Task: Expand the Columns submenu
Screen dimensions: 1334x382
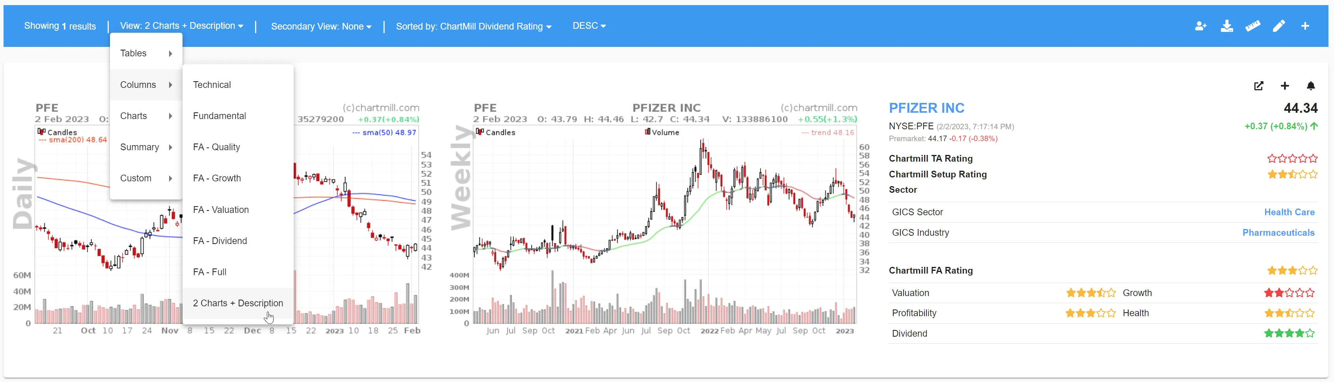Action: 146,85
